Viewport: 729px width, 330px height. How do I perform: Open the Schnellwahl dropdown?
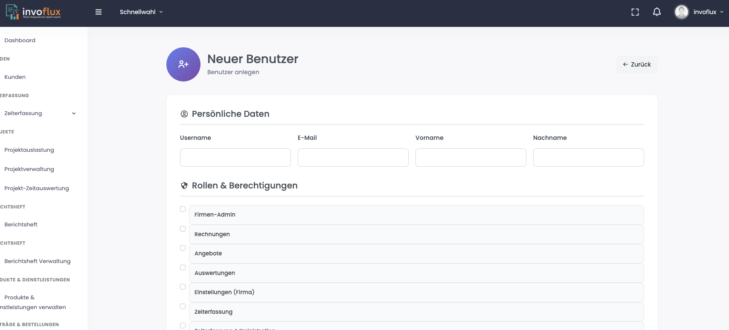click(141, 12)
